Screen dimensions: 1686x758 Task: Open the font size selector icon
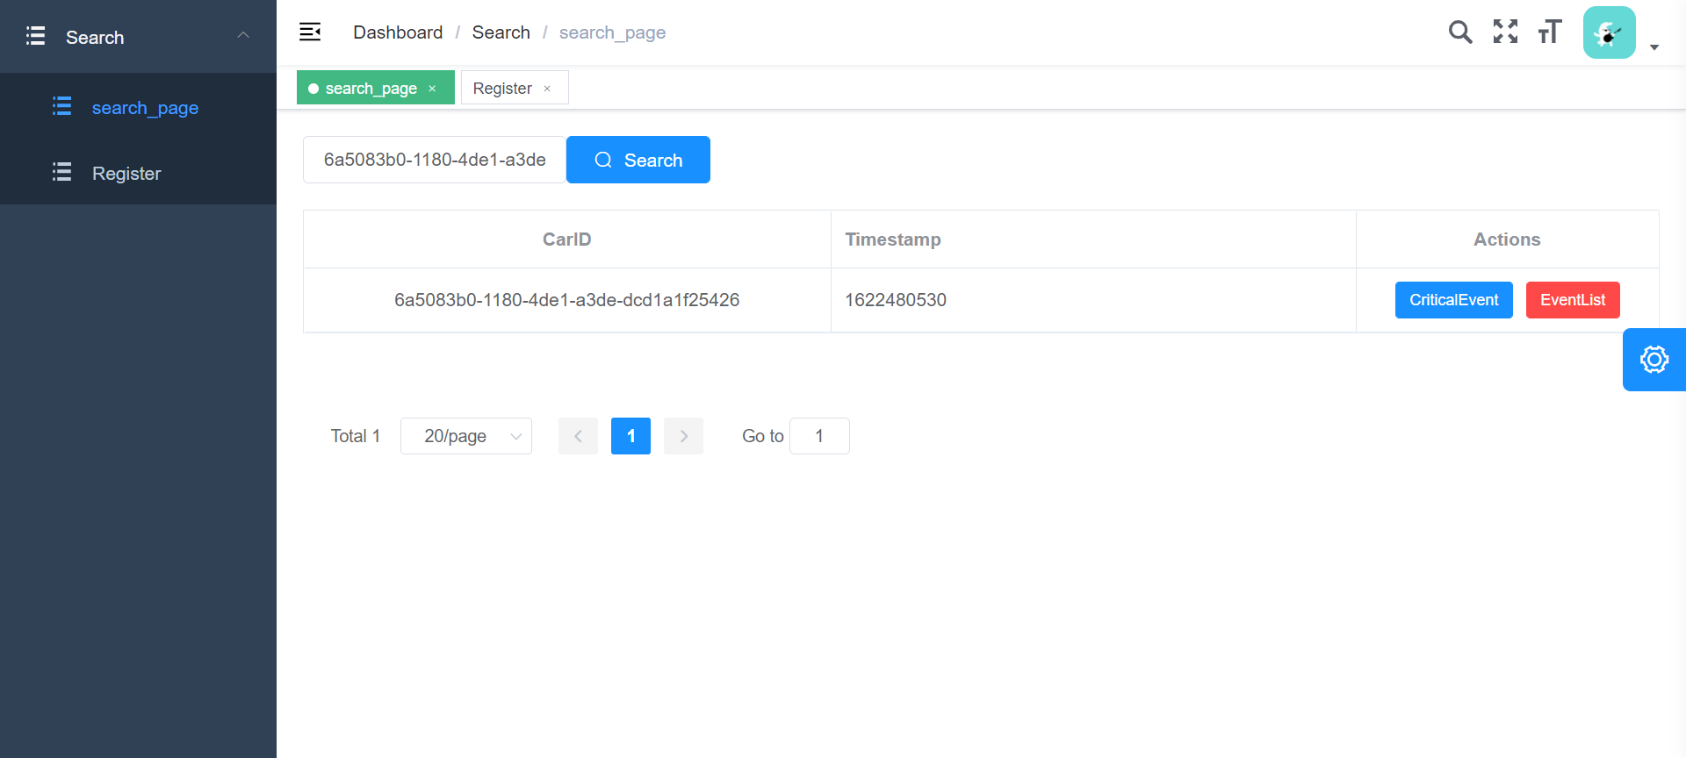point(1550,32)
